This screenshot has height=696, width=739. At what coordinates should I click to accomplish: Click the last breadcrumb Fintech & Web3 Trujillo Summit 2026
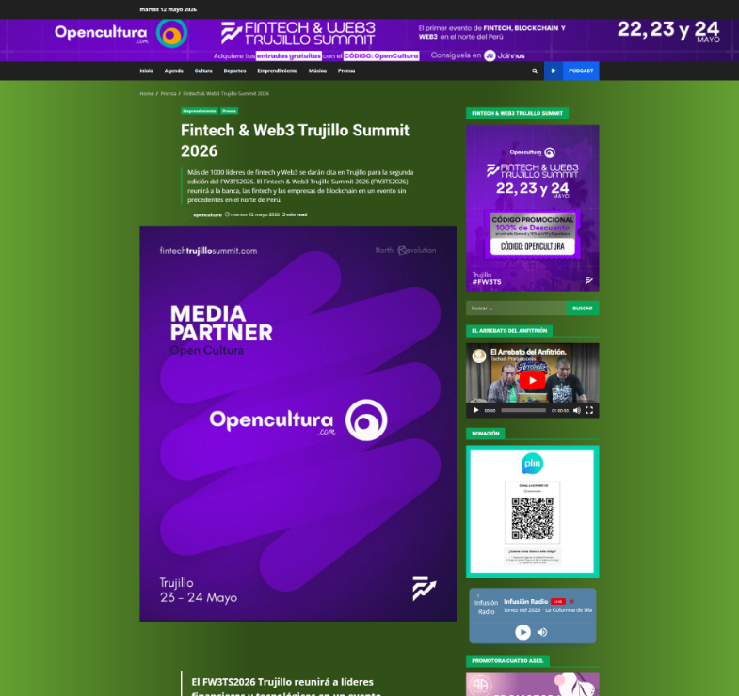pos(226,94)
